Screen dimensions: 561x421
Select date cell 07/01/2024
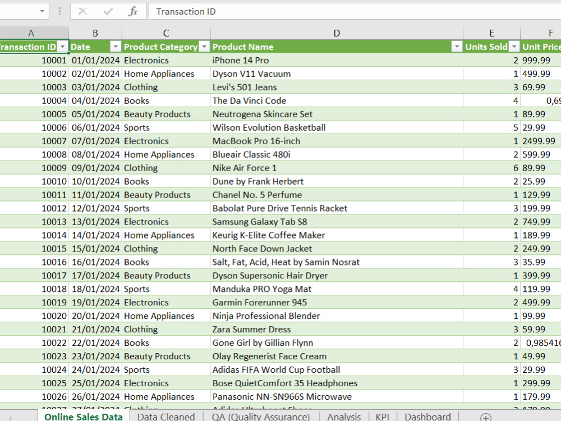coord(95,141)
